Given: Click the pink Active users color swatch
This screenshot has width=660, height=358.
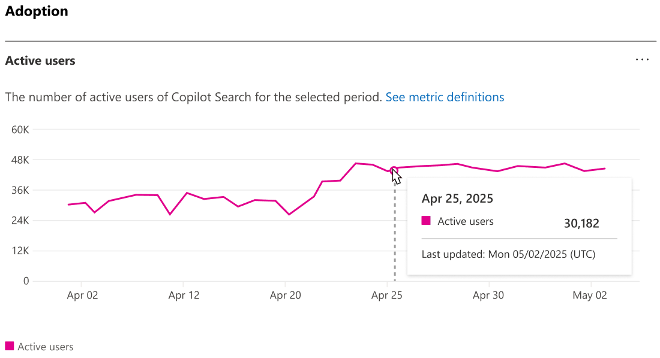Looking at the screenshot, I should [x=9, y=347].
